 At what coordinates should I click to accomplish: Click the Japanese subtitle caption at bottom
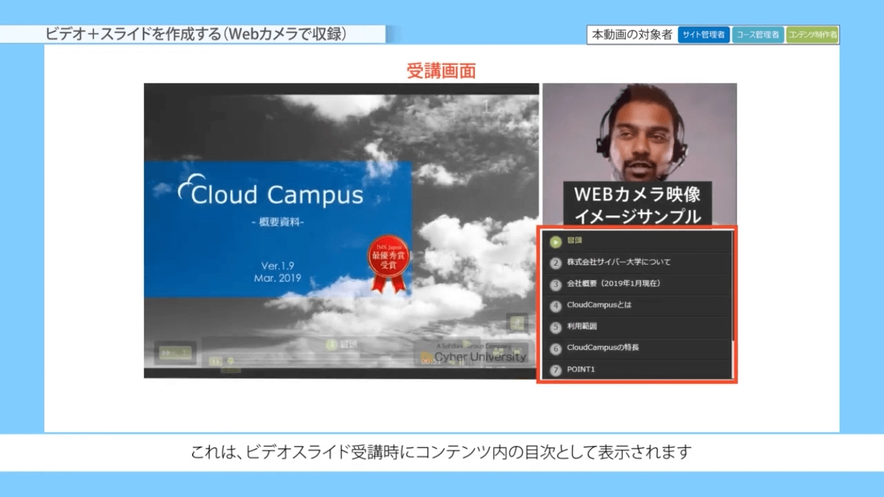pos(441,453)
